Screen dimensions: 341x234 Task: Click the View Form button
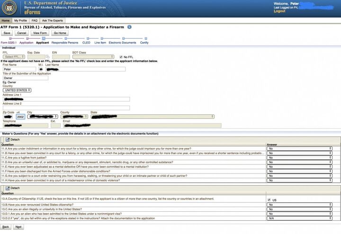40,33
